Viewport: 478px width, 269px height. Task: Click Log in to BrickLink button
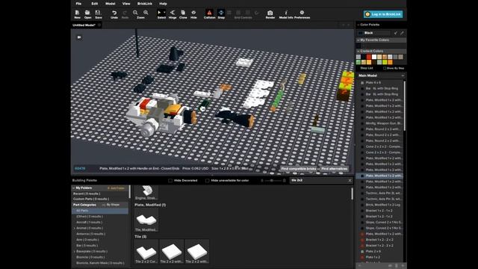(x=383, y=14)
